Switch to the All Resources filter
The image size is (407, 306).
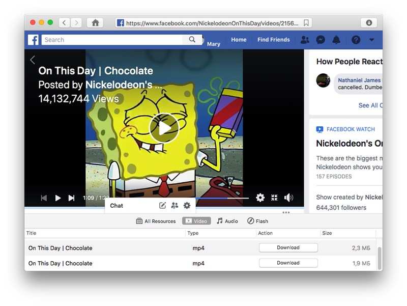[156, 221]
